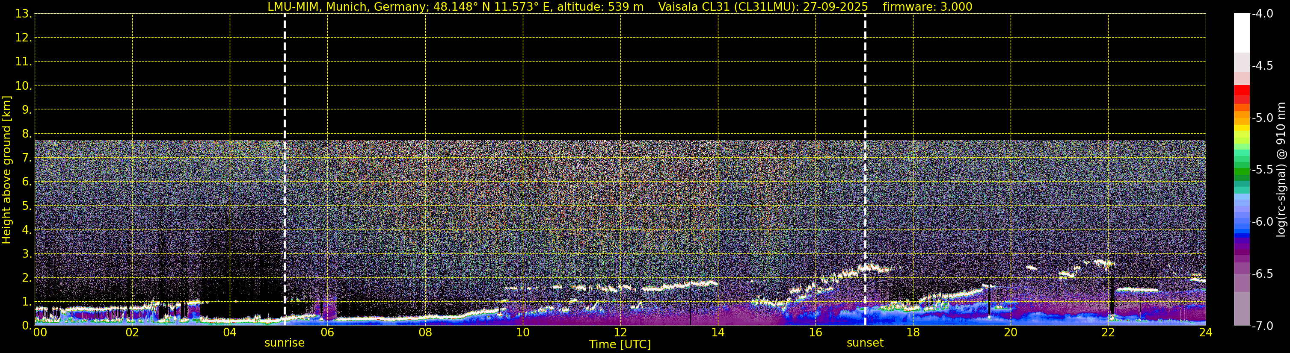The height and width of the screenshot is (353, 1290).
Task: Click the Height above ground axis label
Action: coord(6,170)
